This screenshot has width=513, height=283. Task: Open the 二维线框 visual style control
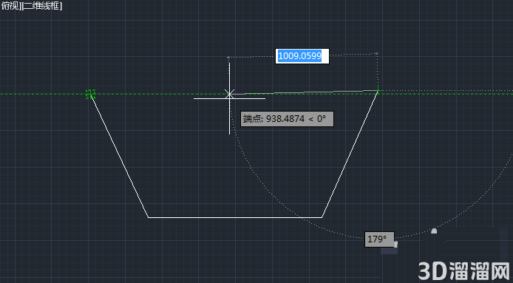pos(41,6)
